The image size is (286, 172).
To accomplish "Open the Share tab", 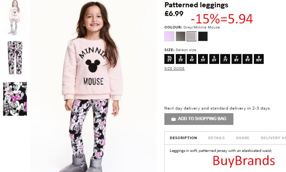I will [x=243, y=138].
